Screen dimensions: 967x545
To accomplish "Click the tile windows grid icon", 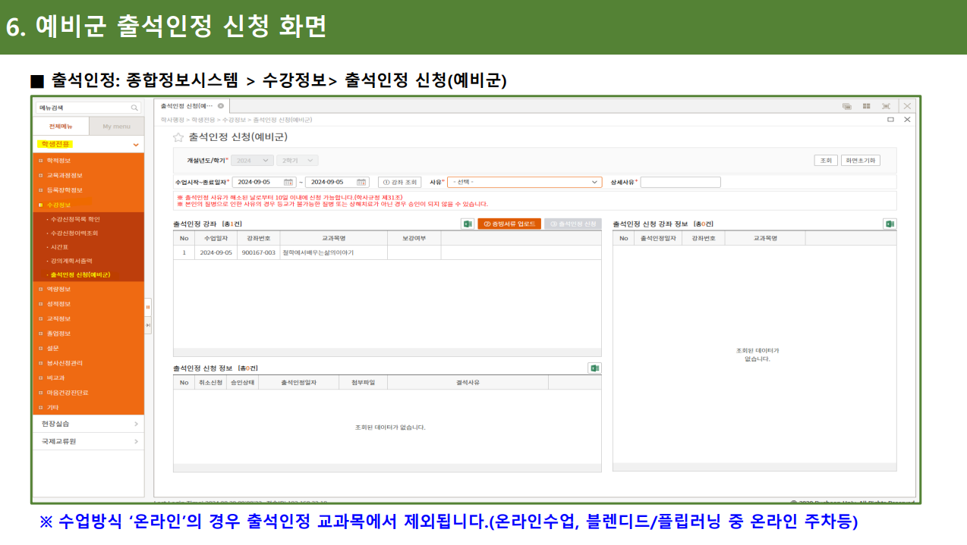I will pyautogui.click(x=866, y=106).
